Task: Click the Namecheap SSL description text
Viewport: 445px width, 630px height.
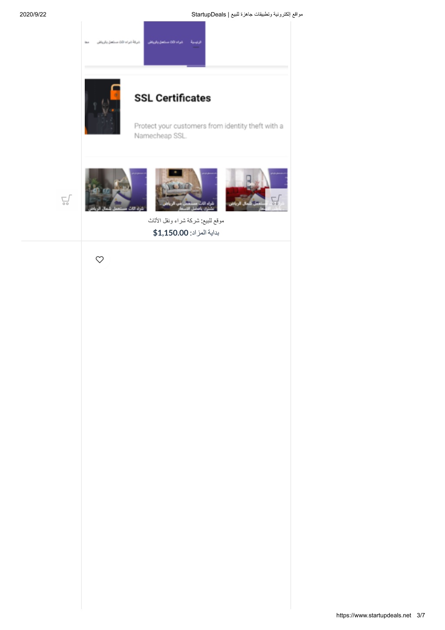Action: [209, 131]
